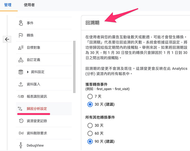This screenshot has width=190, height=151.
Task: Click the sidebar vertical scrollbar
Action: tap(74, 66)
